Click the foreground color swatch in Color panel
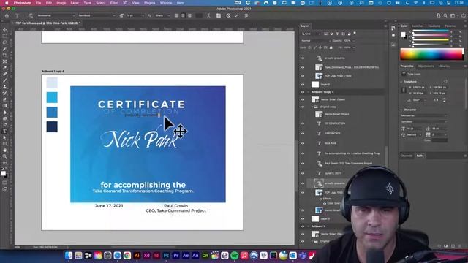 [403, 34]
